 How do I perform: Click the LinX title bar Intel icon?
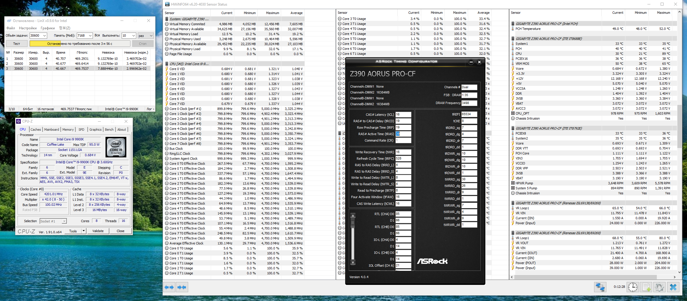(9, 21)
